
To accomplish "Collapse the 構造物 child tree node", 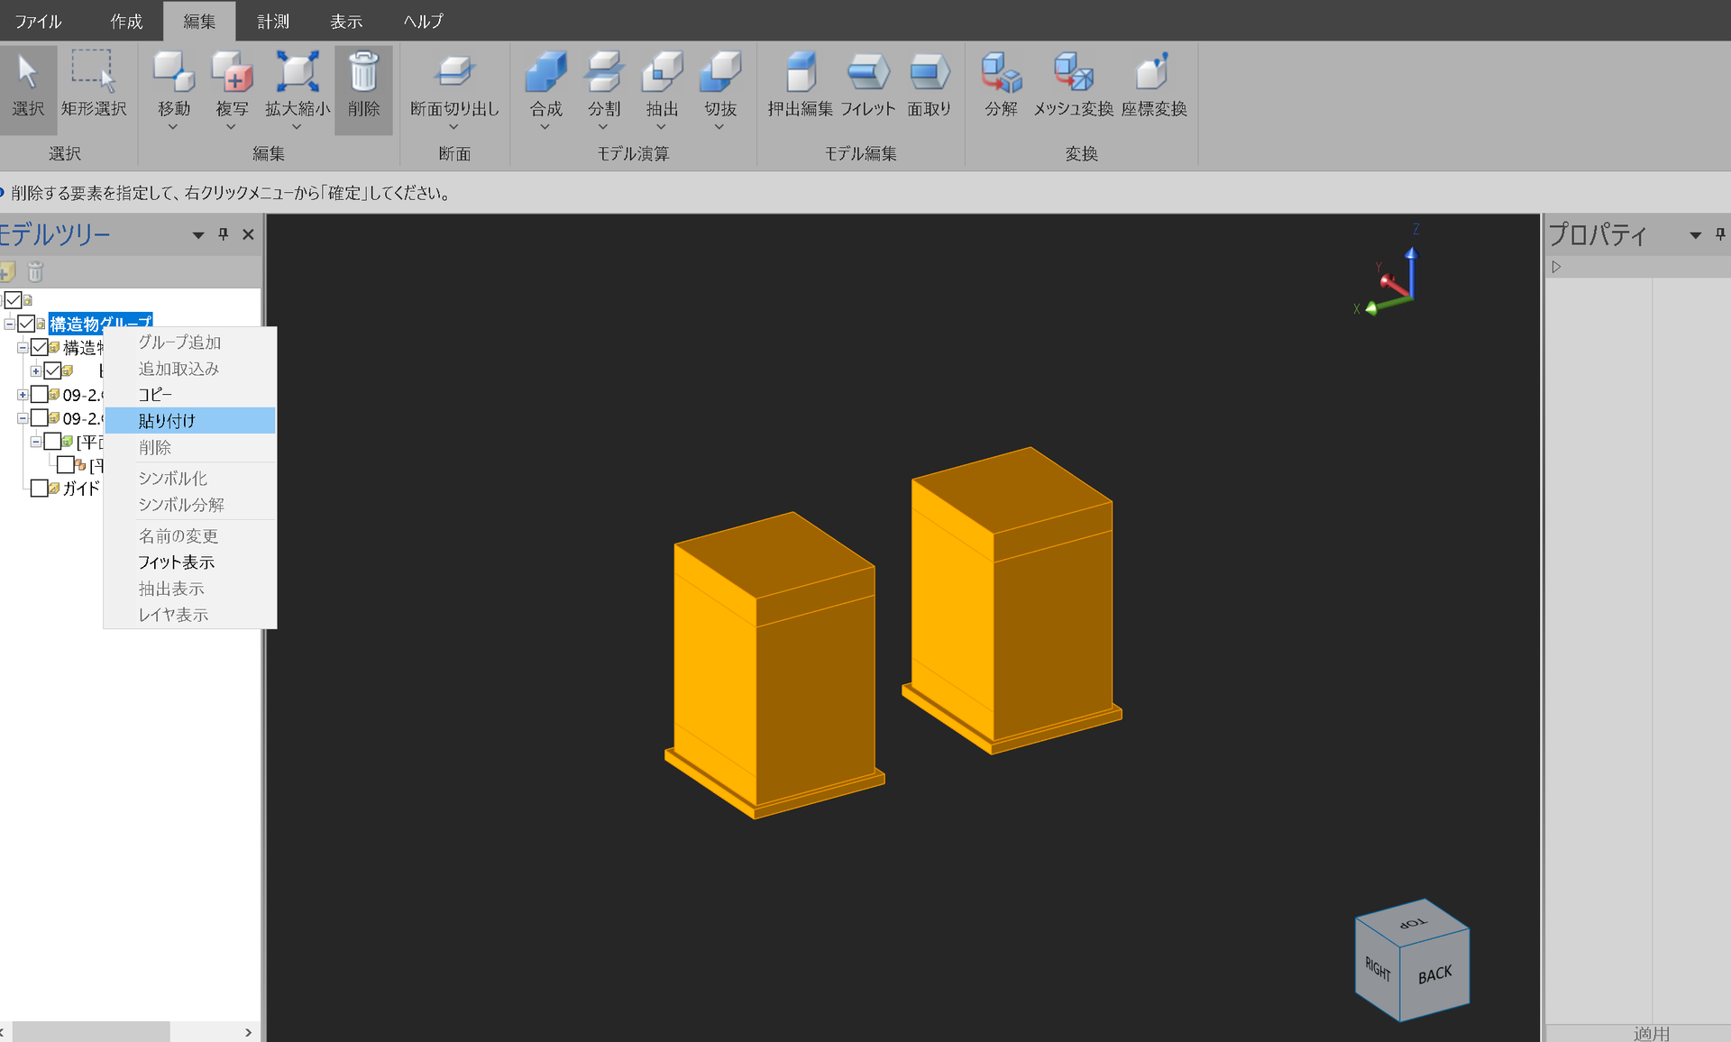I will coord(23,347).
